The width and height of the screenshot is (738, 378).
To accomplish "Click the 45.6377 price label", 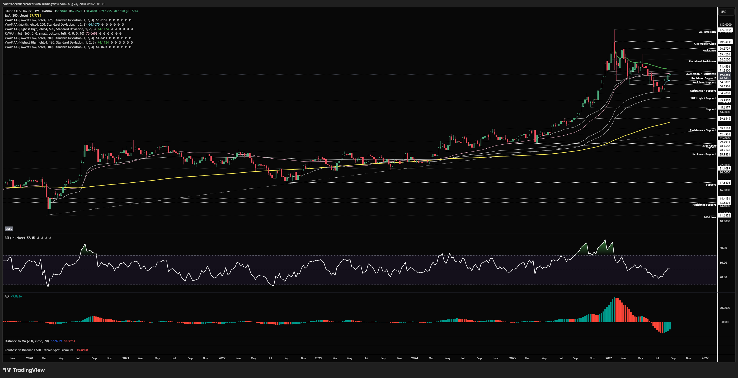I will pos(725,107).
